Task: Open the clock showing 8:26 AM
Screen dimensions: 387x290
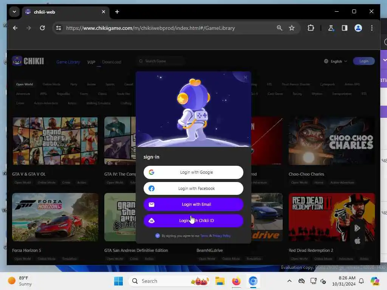Action: pyautogui.click(x=344, y=281)
